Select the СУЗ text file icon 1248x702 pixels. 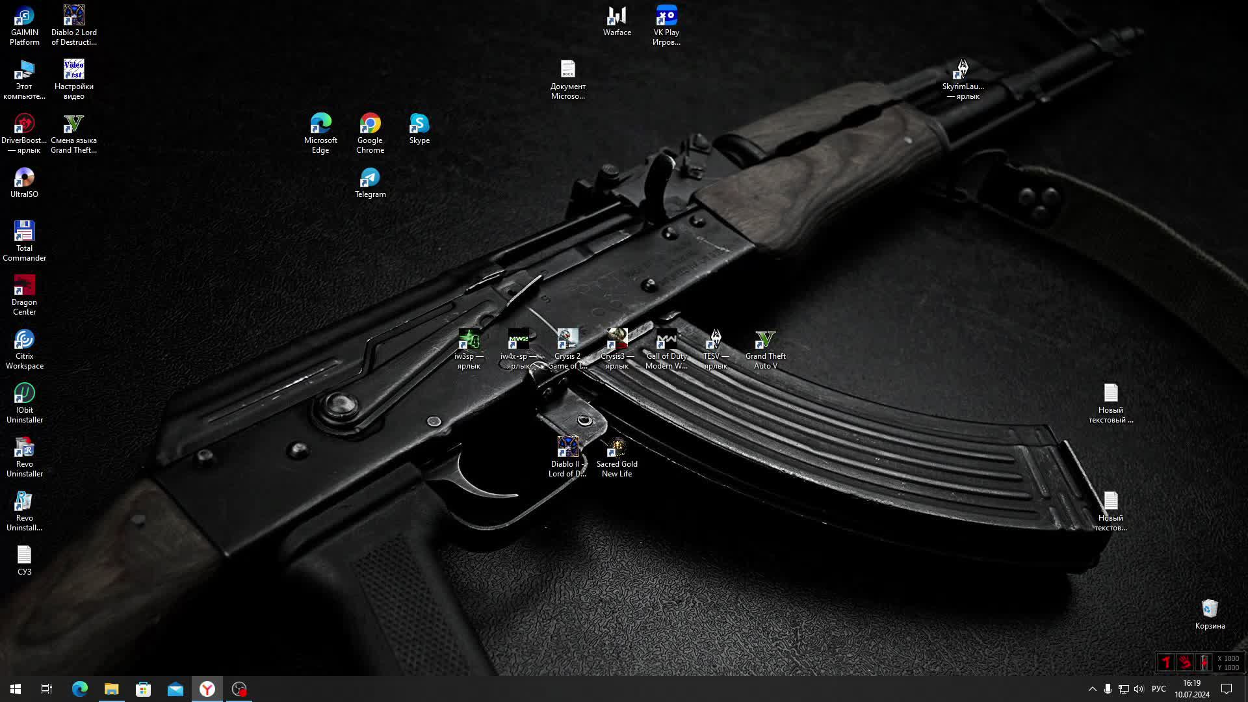point(24,560)
